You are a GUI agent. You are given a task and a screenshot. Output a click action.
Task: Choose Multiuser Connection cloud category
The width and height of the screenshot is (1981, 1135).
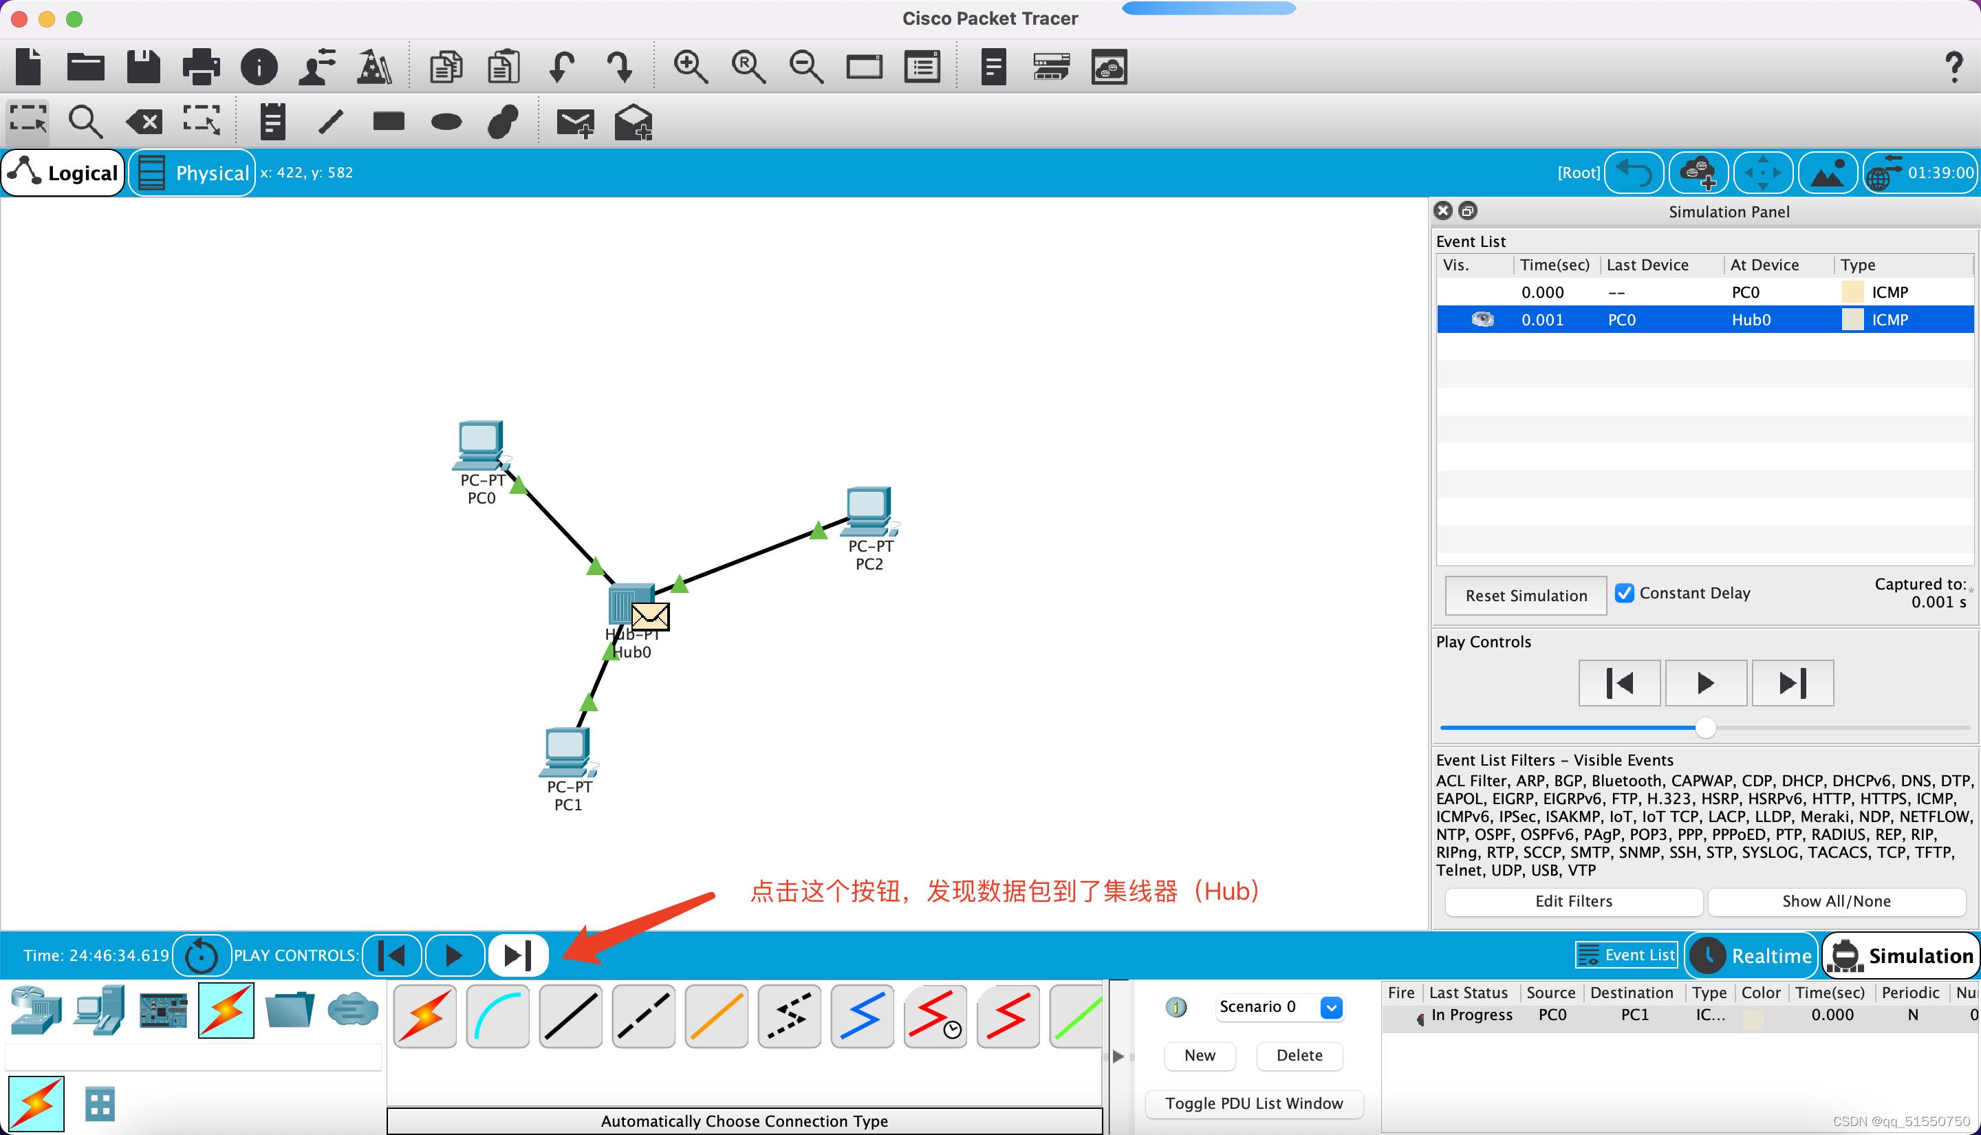tap(353, 1010)
